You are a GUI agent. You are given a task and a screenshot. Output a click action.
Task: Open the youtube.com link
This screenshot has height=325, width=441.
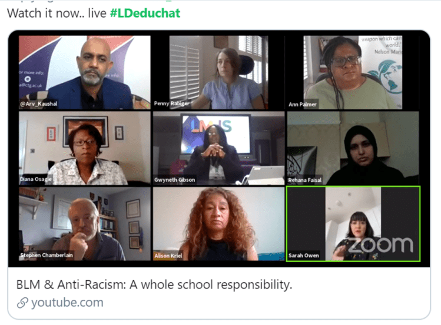(67, 303)
